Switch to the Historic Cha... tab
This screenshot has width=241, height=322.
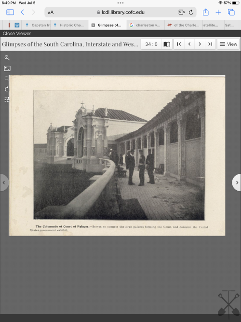coord(69,25)
